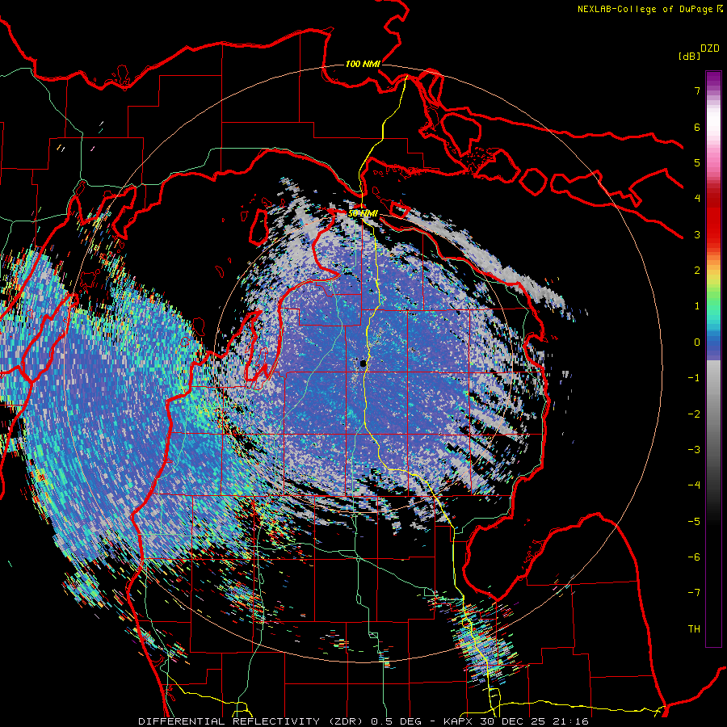Click the 100 NMI range ring label
This screenshot has height=727, width=727.
[363, 64]
